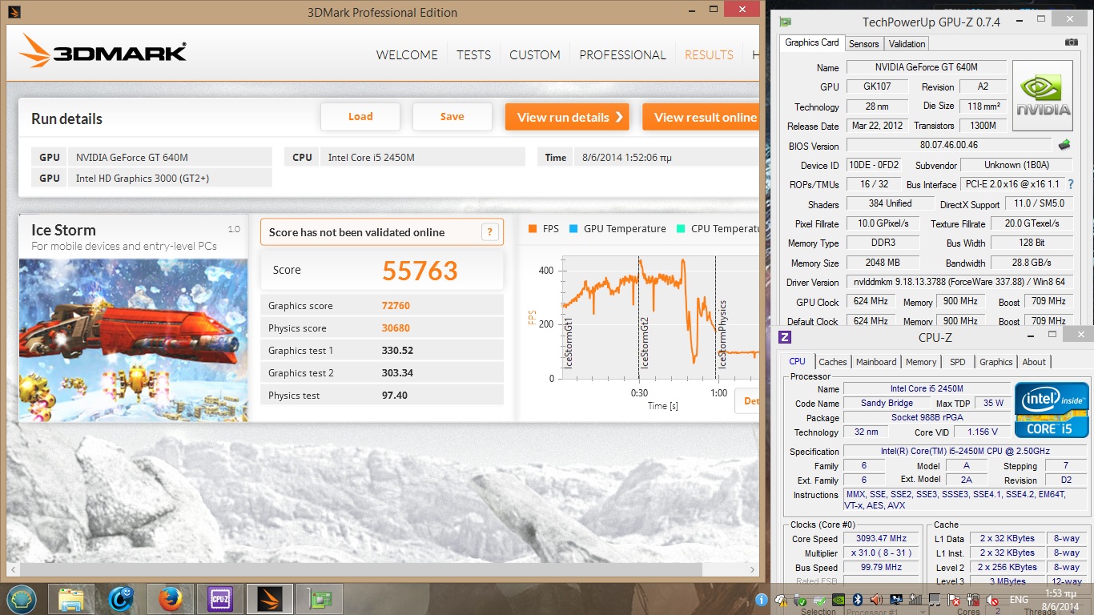Click the Save button in Run details

point(452,117)
